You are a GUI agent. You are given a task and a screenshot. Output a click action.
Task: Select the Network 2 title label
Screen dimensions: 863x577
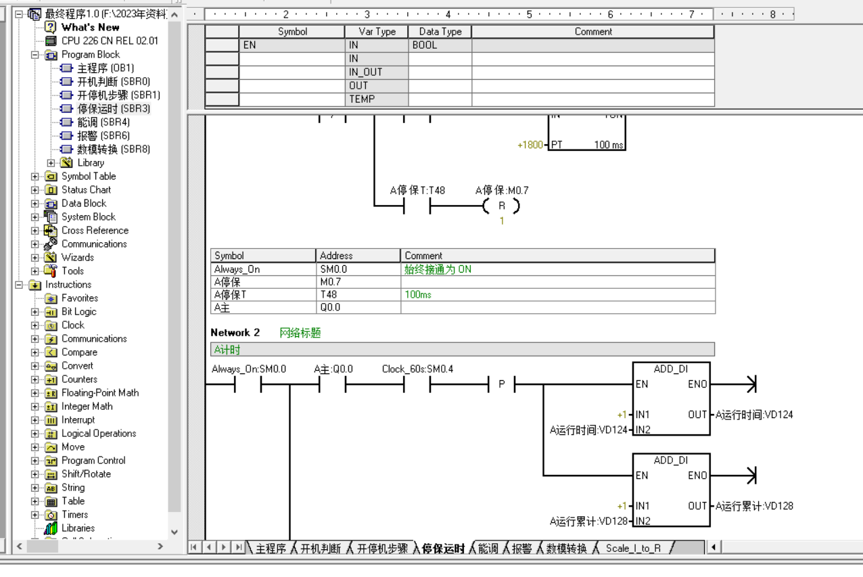[x=235, y=333]
